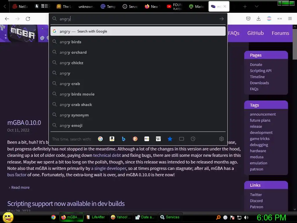Viewport: 297px width, 223px height.
Task: Select the 'angry orchard' suggestion
Action: pos(138,52)
